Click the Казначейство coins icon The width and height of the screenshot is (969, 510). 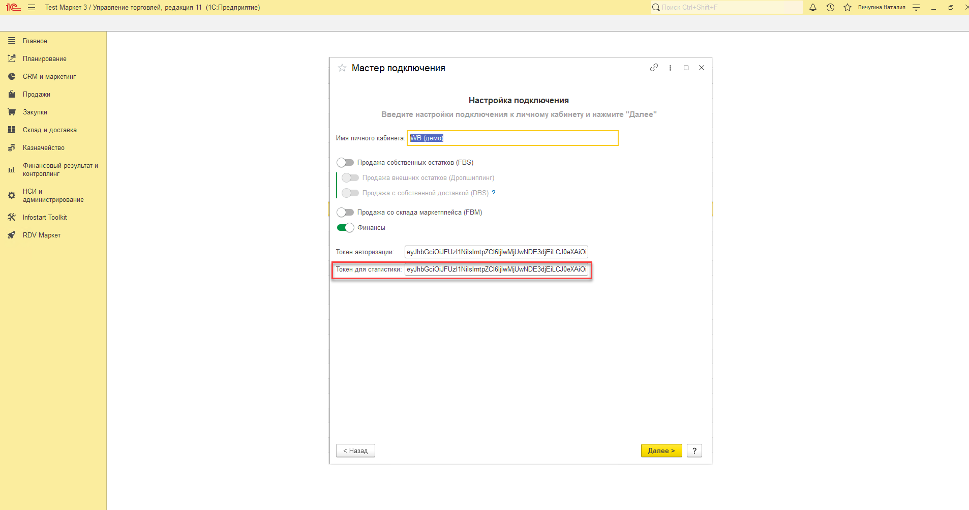coord(12,147)
